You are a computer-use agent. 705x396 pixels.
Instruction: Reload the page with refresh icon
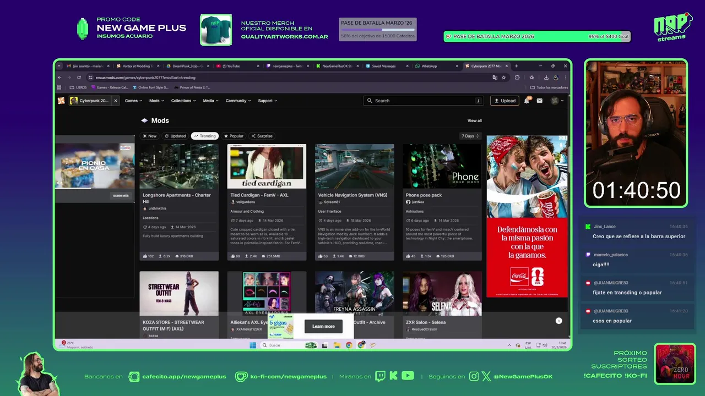(x=79, y=78)
